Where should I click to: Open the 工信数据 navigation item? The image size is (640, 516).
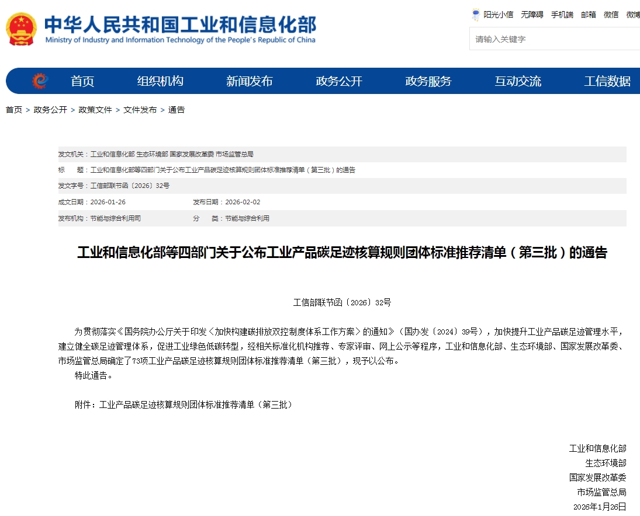pyautogui.click(x=607, y=81)
